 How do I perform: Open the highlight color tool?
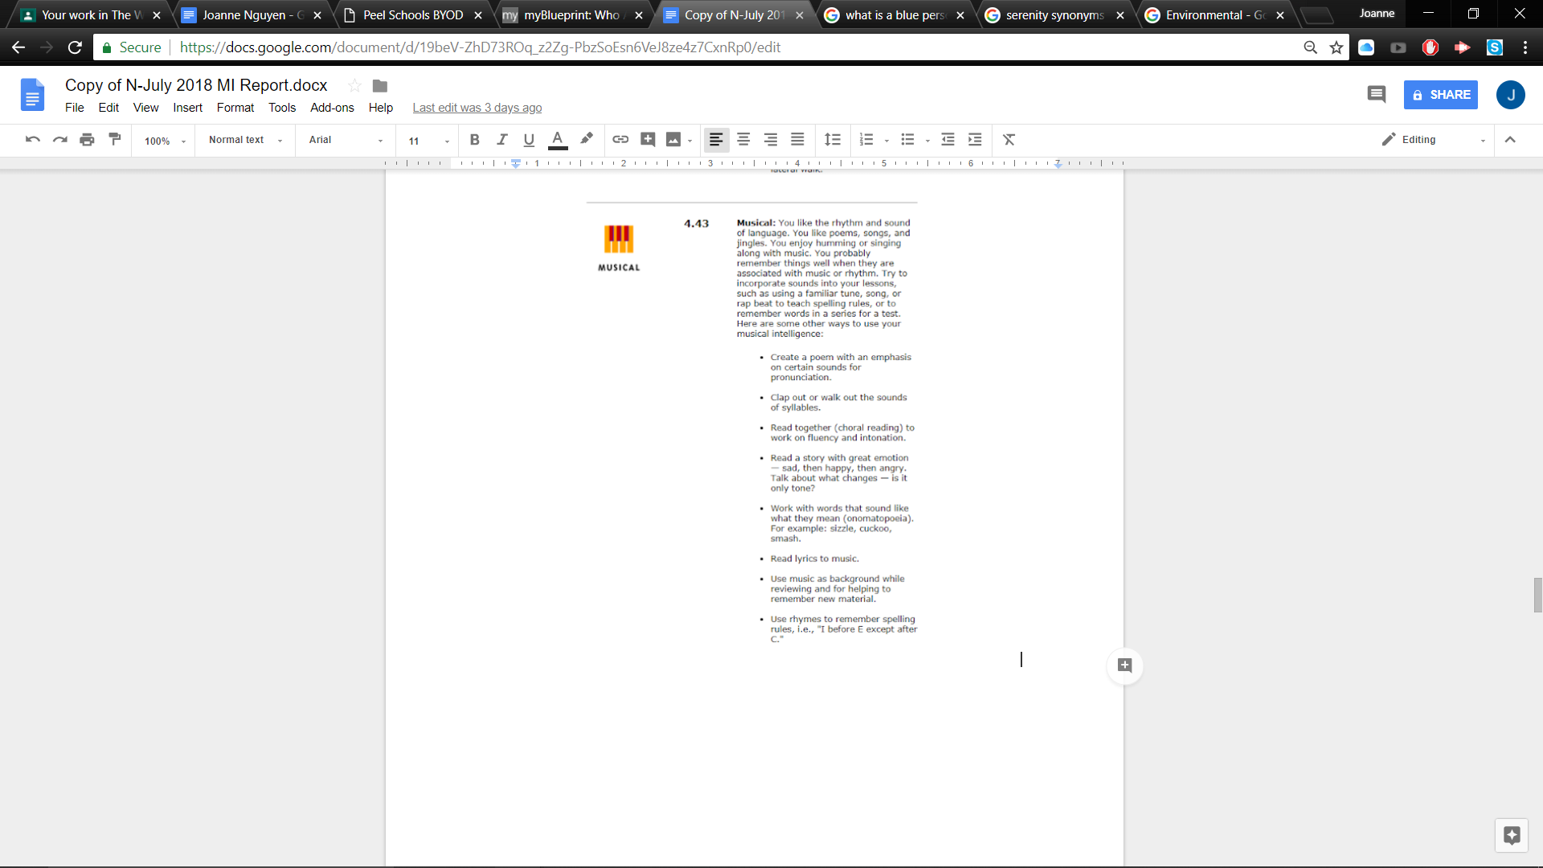coord(587,139)
